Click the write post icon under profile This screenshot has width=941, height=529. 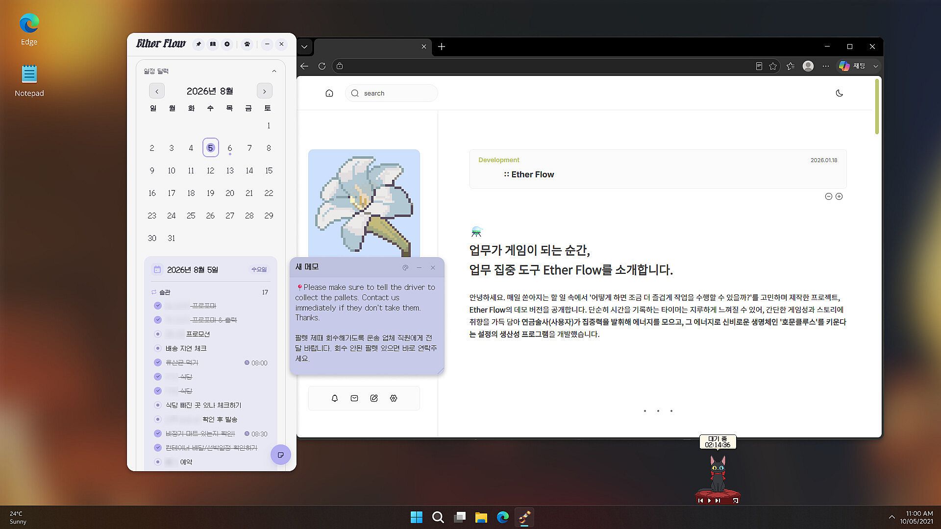(374, 398)
